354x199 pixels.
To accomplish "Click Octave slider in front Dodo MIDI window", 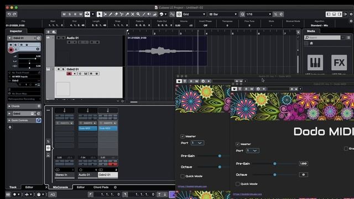I will pos(275,175).
